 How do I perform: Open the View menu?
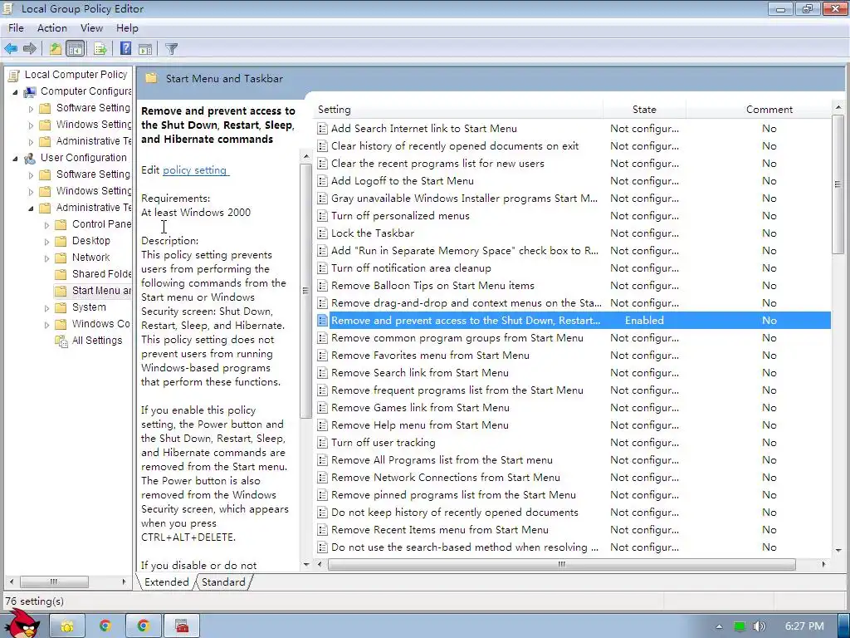(x=91, y=27)
